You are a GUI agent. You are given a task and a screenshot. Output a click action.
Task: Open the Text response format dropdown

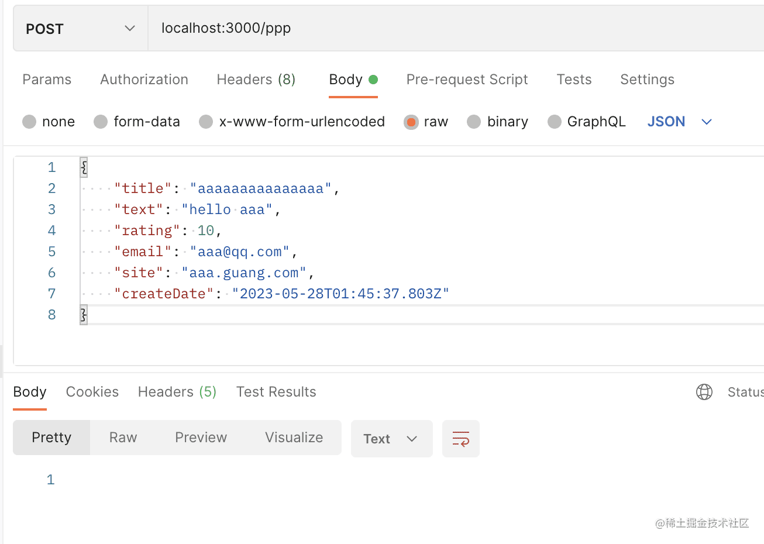tap(391, 439)
